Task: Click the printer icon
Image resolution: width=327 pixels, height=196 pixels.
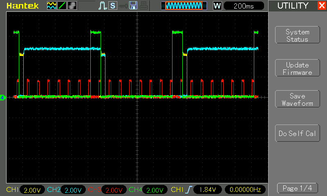Action: [x=143, y=6]
